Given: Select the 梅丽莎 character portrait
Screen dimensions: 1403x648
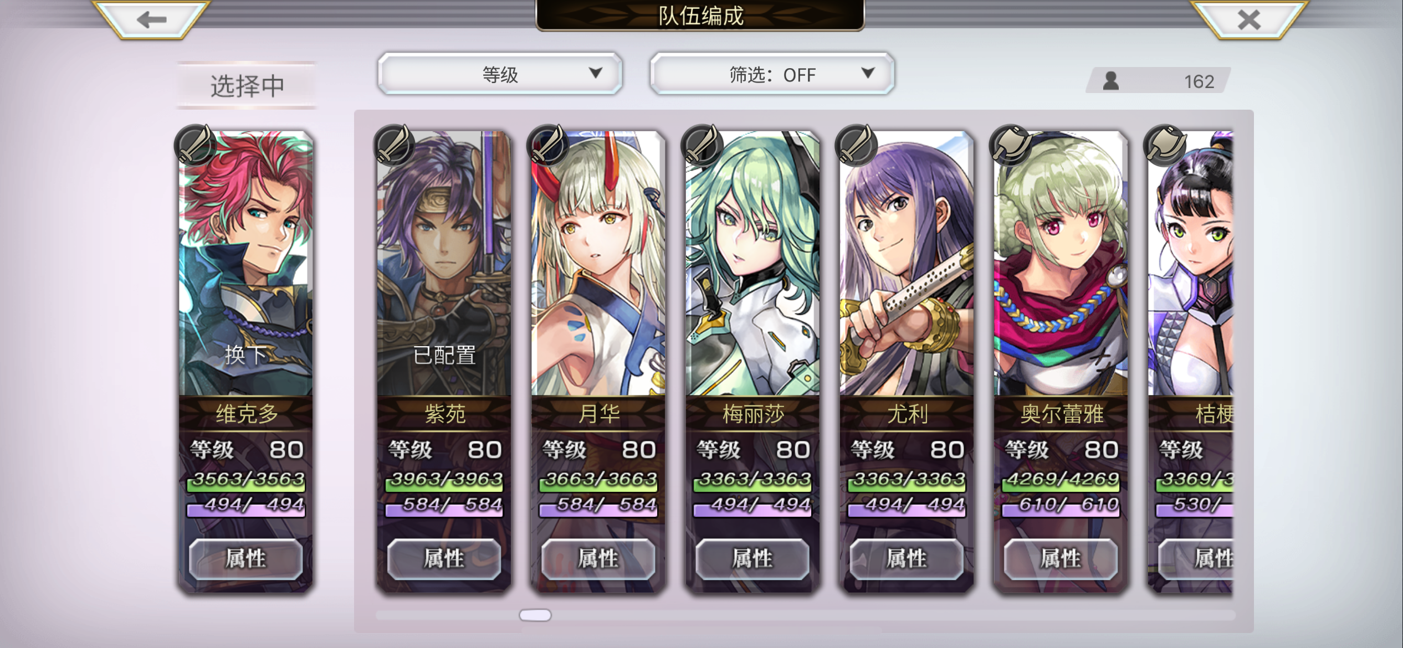Looking at the screenshot, I should (752, 263).
